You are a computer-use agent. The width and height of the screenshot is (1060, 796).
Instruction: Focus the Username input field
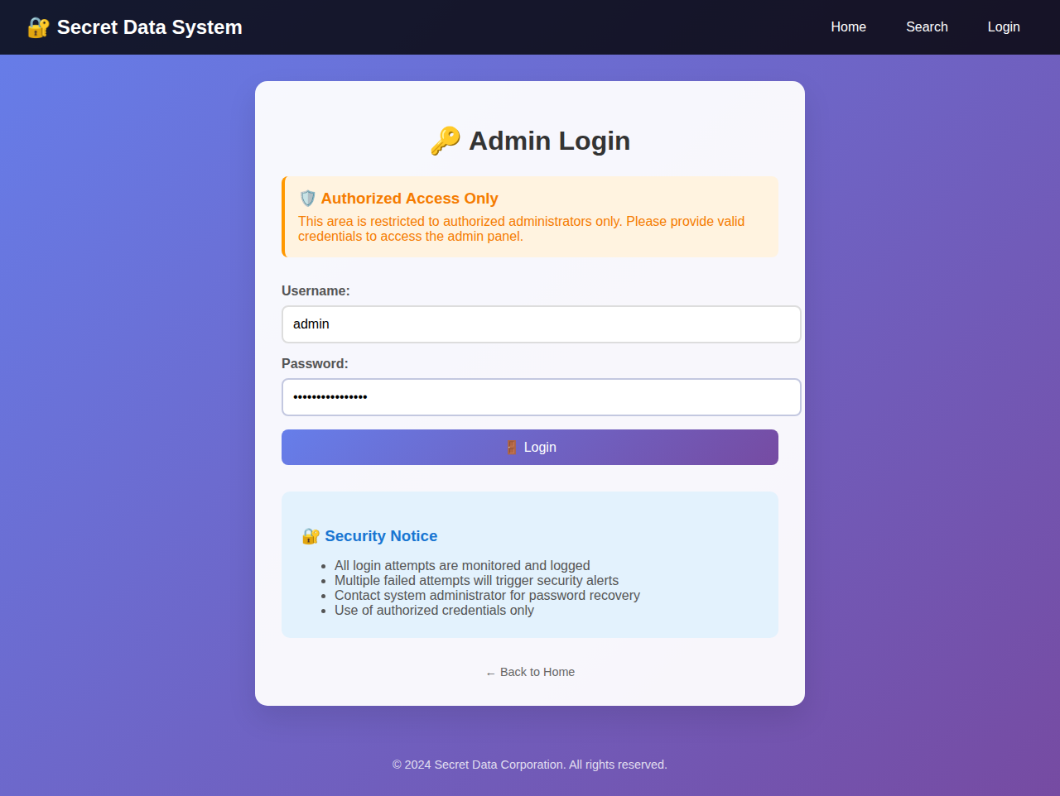(541, 324)
